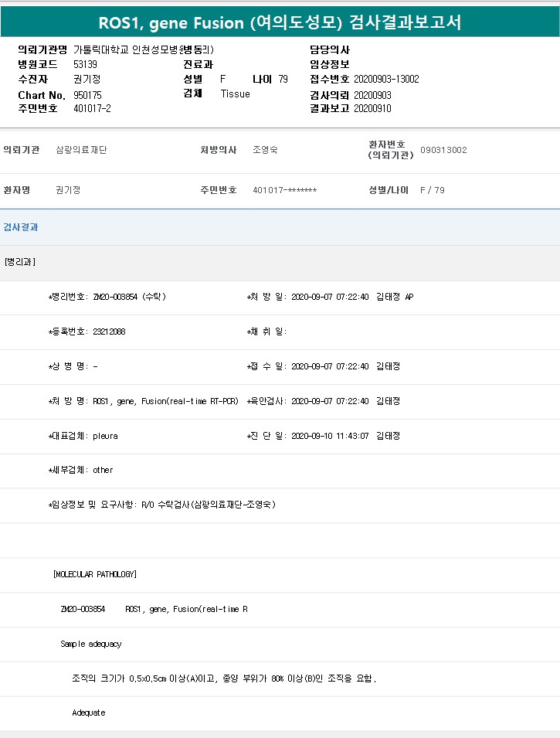Click the 결과보고 date 20200910
The width and height of the screenshot is (560, 738).
pyautogui.click(x=372, y=109)
